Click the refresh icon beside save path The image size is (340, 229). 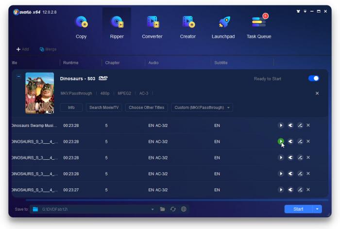tap(173, 209)
